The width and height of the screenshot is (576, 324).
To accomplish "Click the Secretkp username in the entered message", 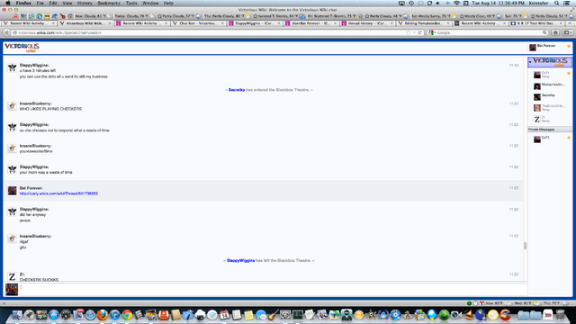I will pyautogui.click(x=237, y=90).
